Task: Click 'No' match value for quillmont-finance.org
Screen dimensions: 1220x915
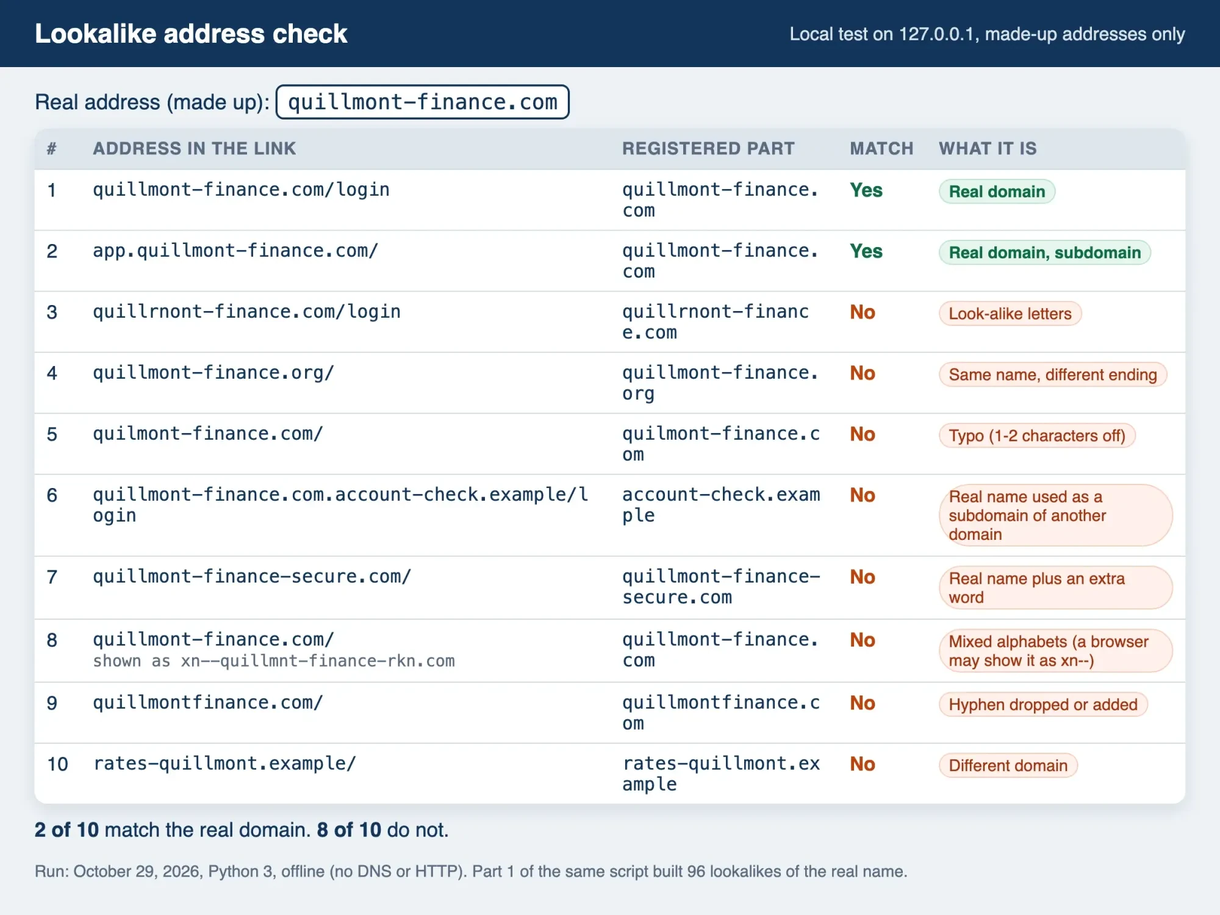Action: [x=863, y=373]
